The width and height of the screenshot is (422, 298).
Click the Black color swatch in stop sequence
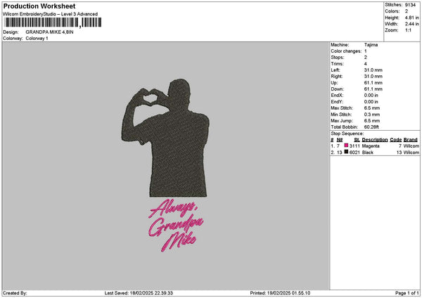pyautogui.click(x=346, y=152)
